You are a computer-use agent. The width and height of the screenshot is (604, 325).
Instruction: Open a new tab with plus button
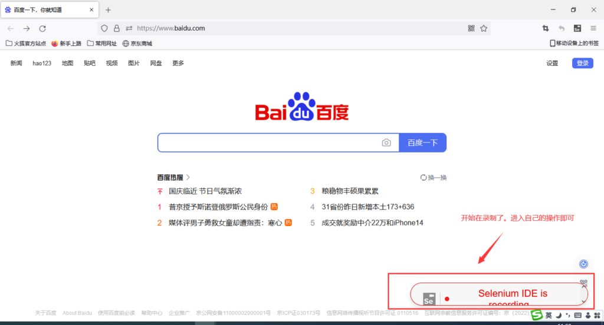point(108,10)
